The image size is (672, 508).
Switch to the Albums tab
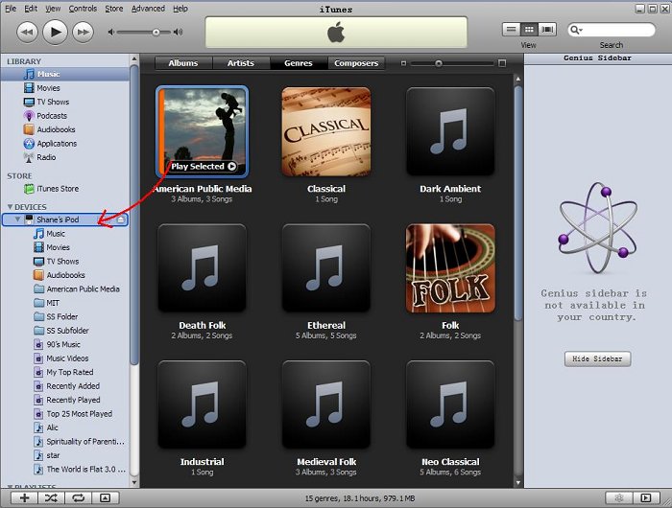click(x=183, y=63)
